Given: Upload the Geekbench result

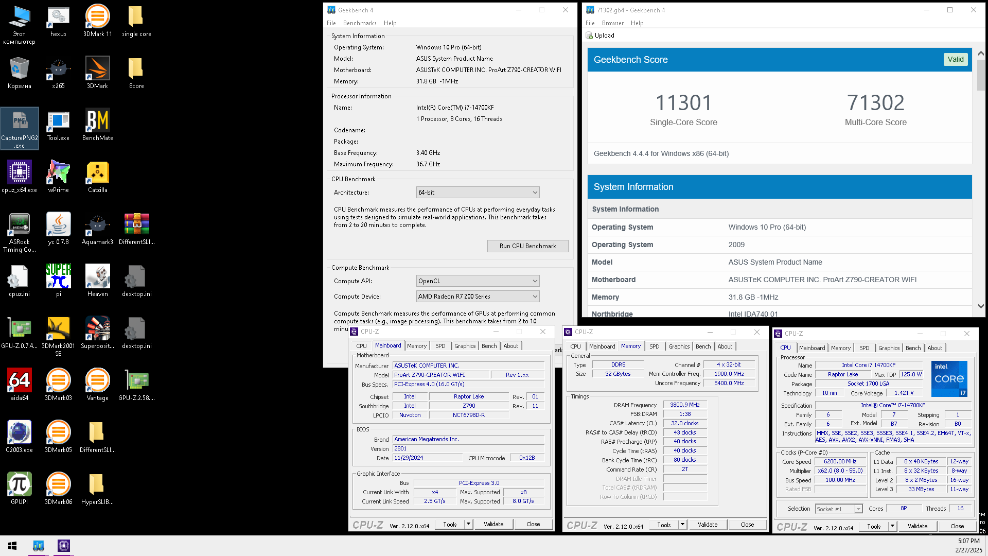Looking at the screenshot, I should point(600,36).
